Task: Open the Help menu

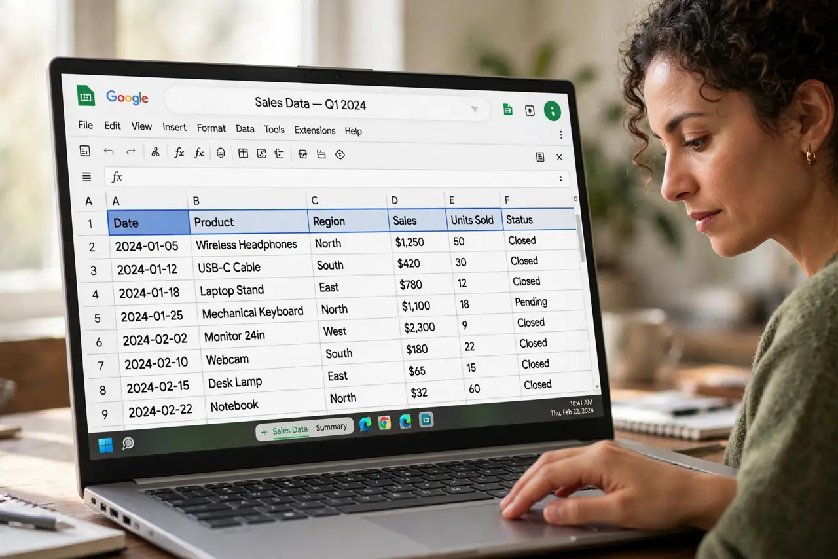Action: point(354,131)
